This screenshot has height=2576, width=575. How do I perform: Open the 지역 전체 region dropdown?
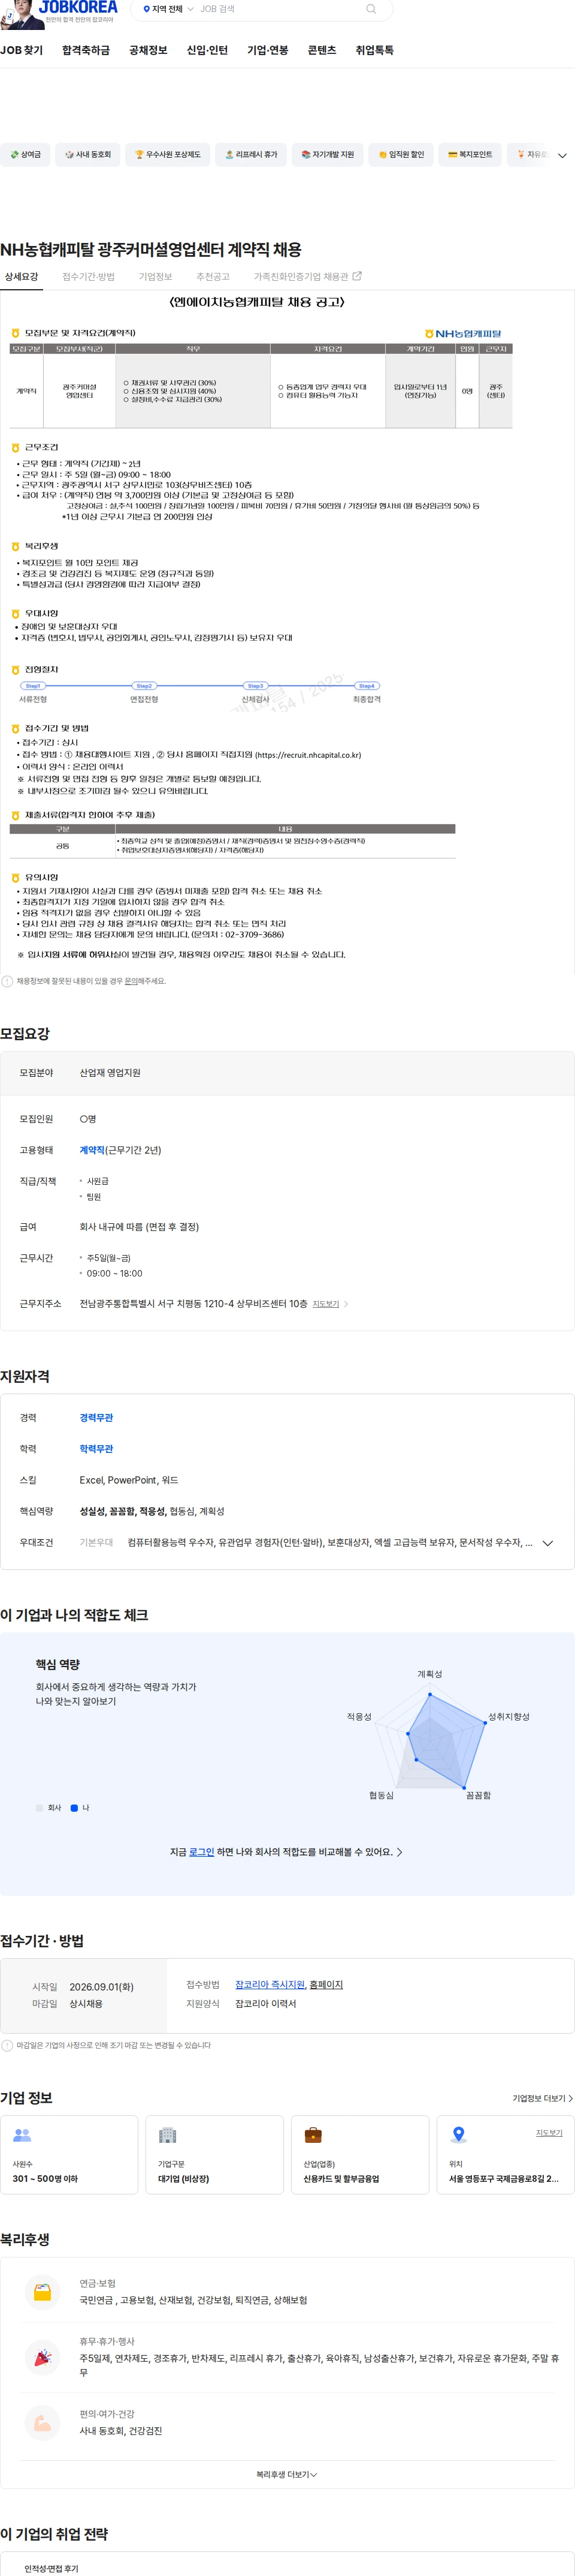168,9
